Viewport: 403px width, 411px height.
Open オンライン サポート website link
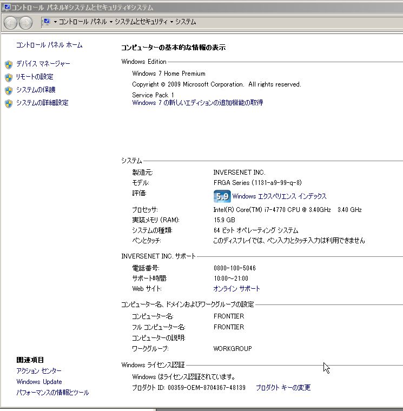click(x=237, y=289)
